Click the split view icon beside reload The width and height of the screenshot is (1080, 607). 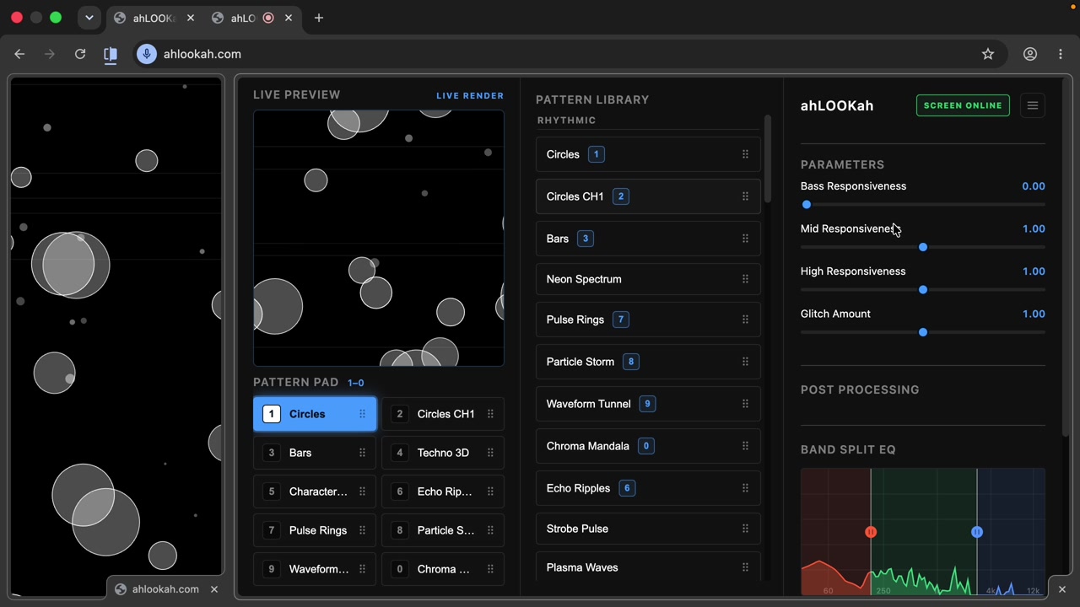tap(111, 54)
